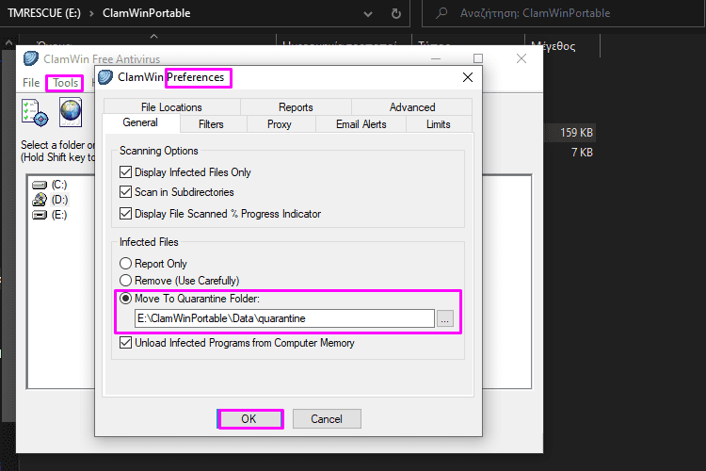This screenshot has width=706, height=471.
Task: Switch to the Advanced tab
Action: [412, 107]
